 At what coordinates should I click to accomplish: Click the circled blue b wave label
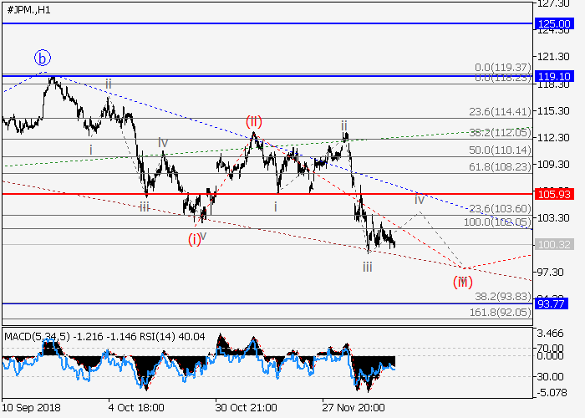43,58
